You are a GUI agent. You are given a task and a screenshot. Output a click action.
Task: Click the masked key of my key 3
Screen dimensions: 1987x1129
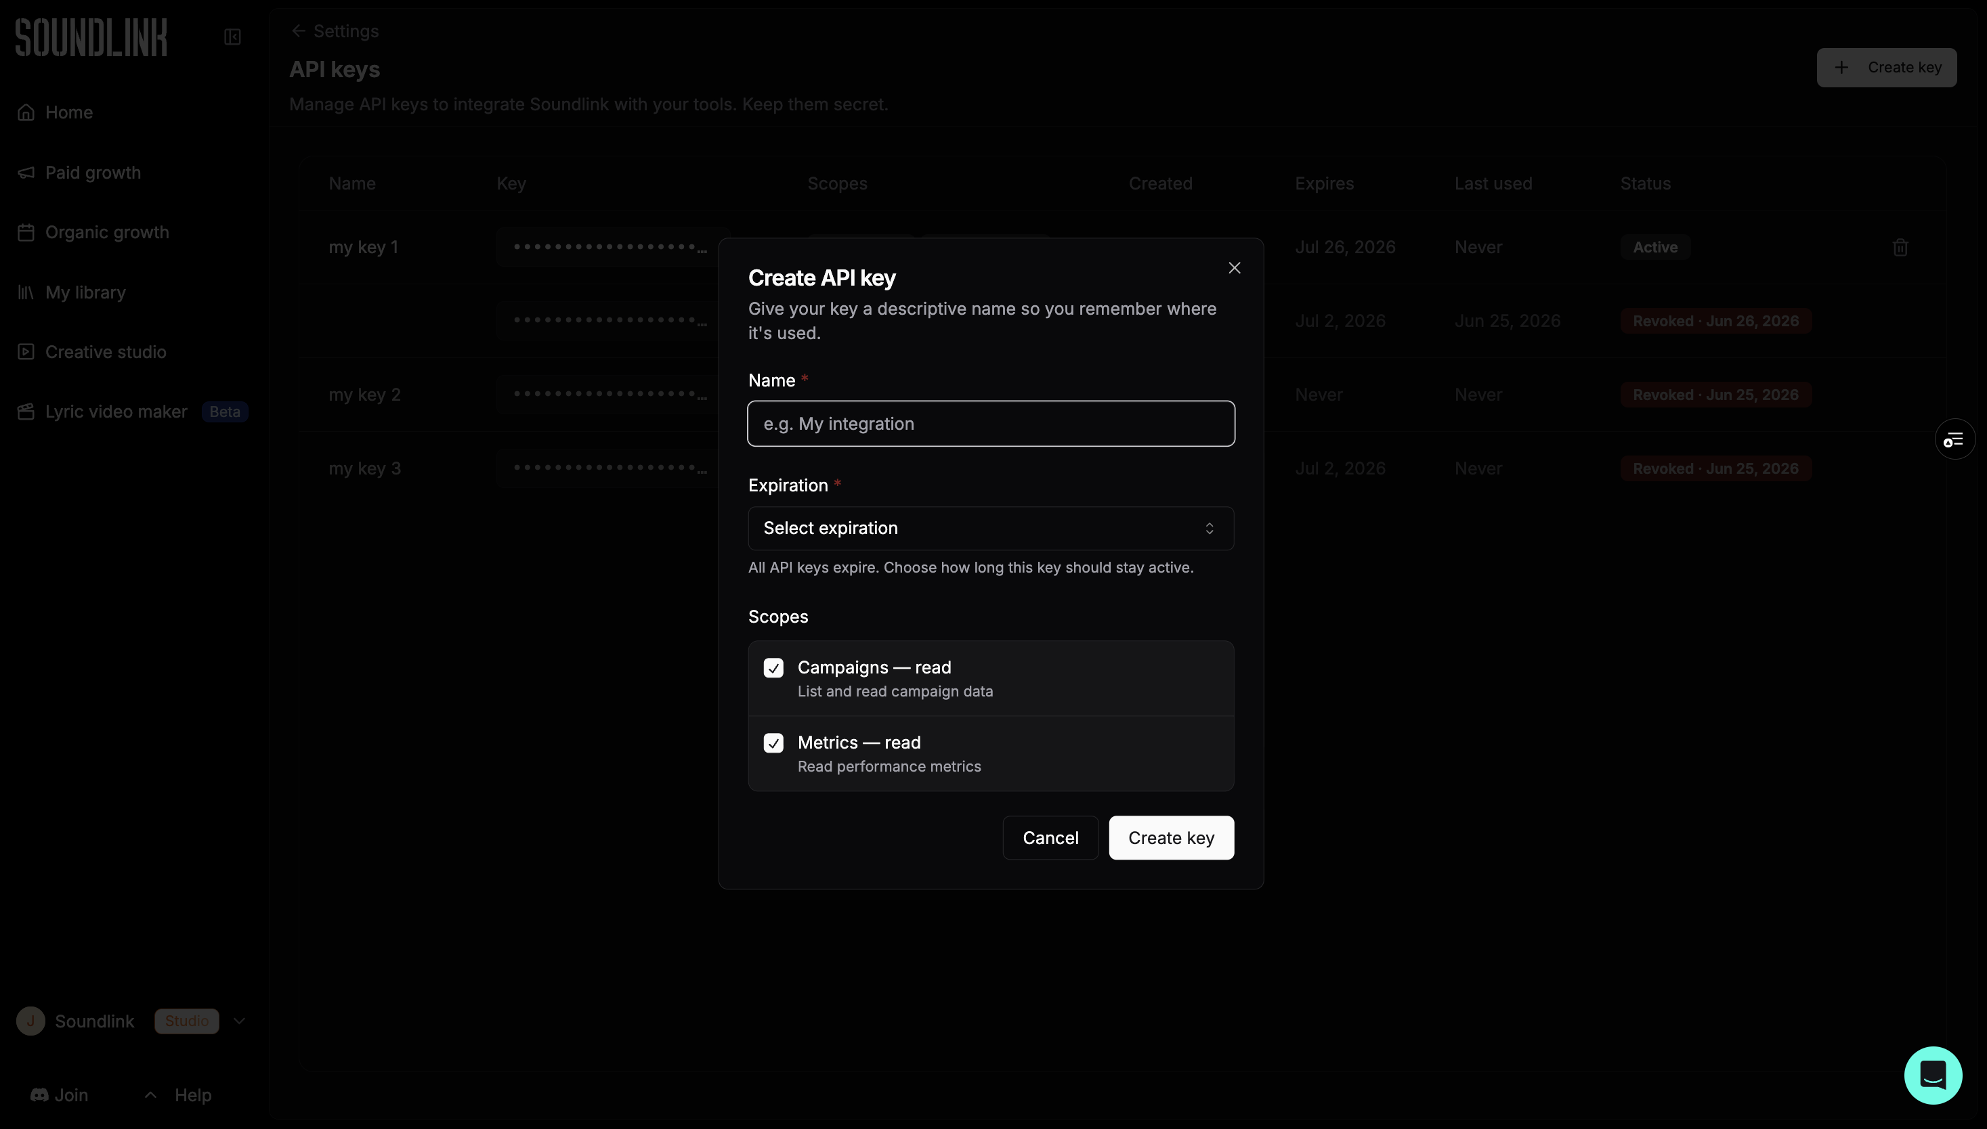[x=610, y=468]
